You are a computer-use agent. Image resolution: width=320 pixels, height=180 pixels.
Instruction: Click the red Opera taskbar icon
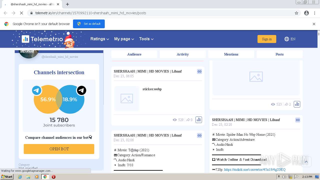click(x=53, y=177)
